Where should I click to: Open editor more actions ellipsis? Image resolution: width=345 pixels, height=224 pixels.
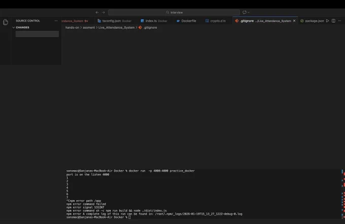click(340, 21)
